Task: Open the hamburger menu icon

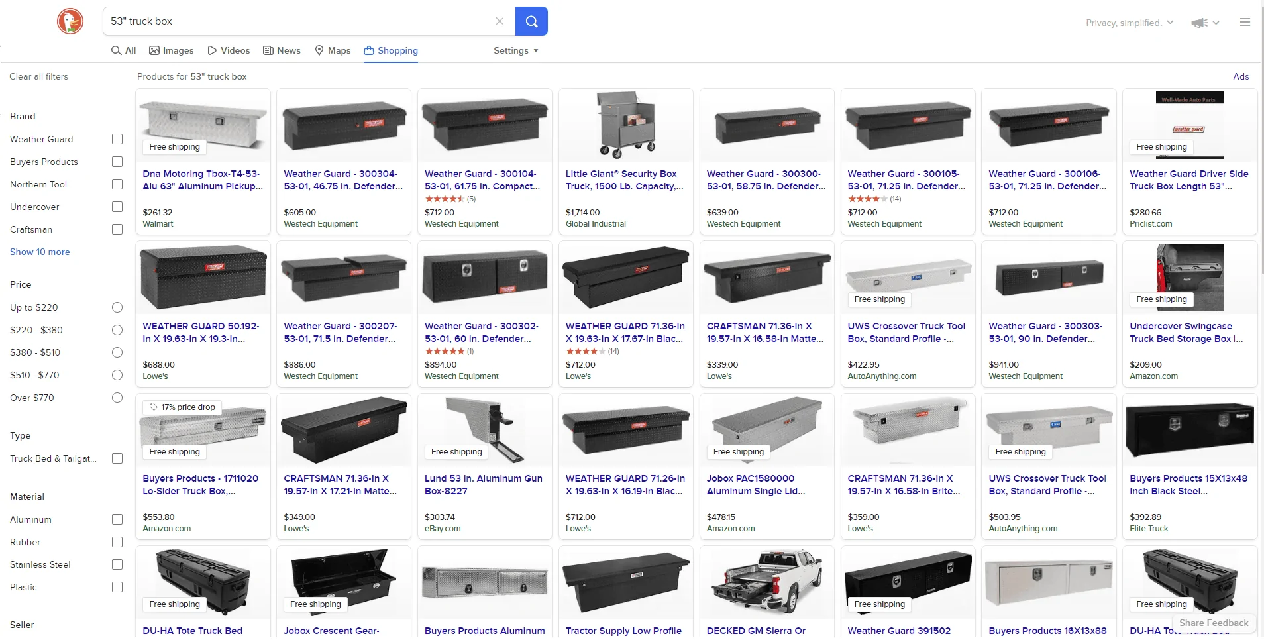Action: tap(1245, 22)
